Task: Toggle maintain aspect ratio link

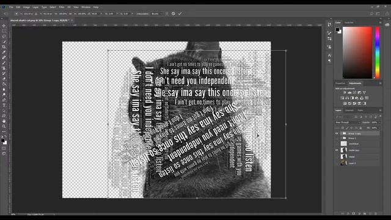Action: point(71,13)
